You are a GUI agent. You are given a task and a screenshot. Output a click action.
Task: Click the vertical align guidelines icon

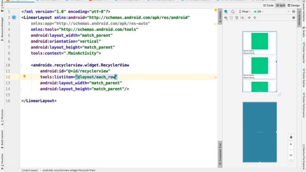click(255, 18)
